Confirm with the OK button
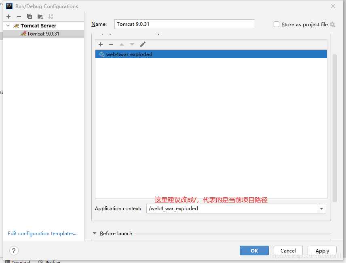 point(254,250)
